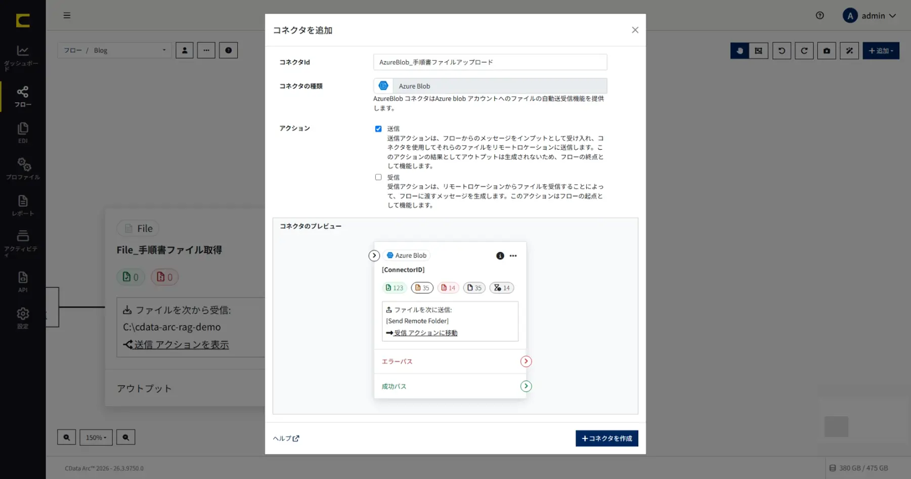Click the preview input arrow circle
This screenshot has width=911, height=479.
[x=374, y=255]
